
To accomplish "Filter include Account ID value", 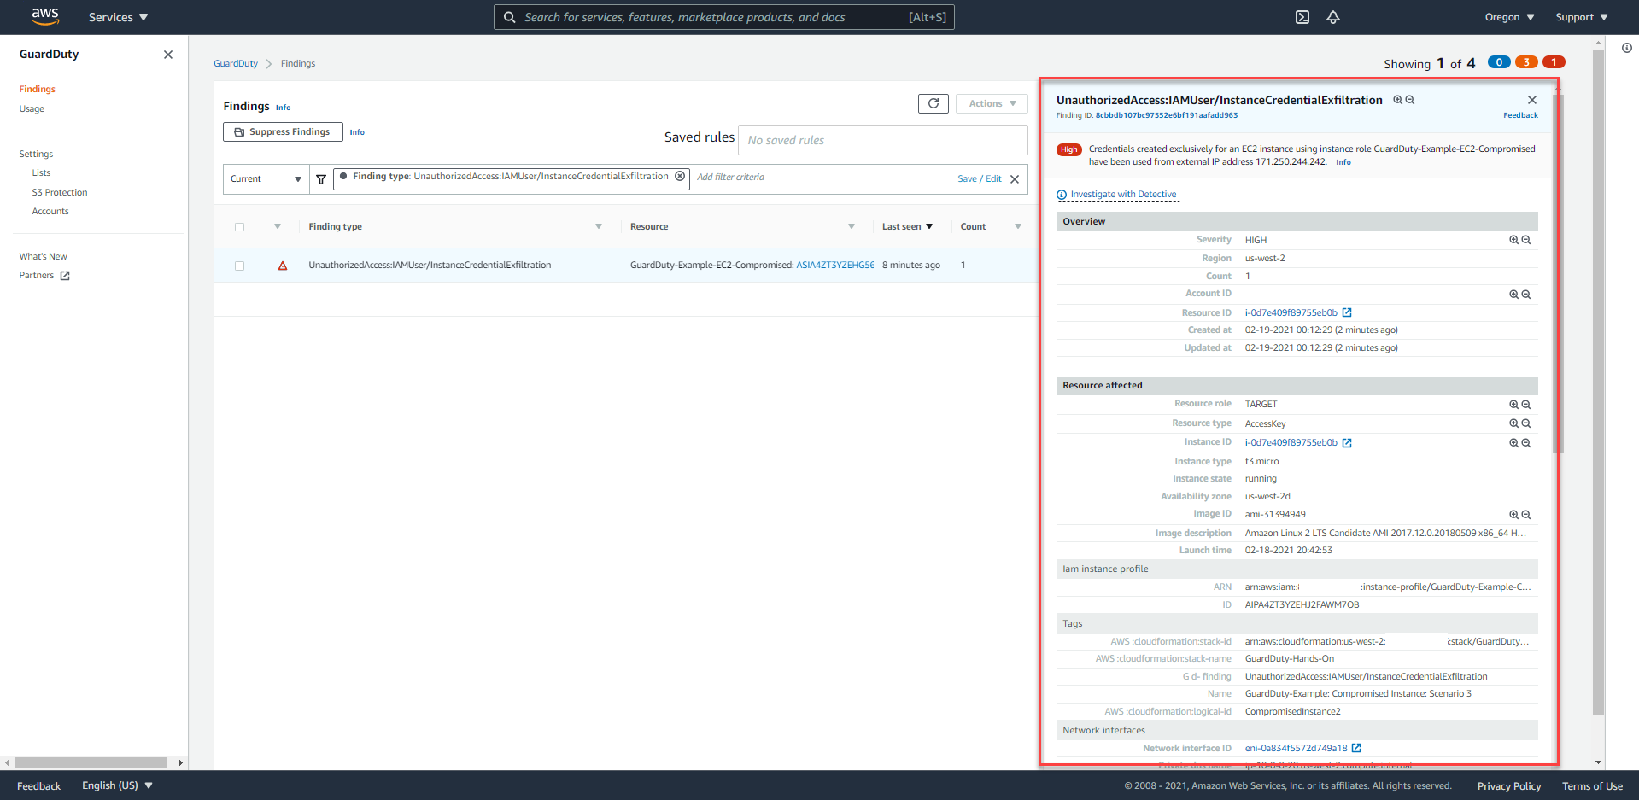I will coord(1513,295).
